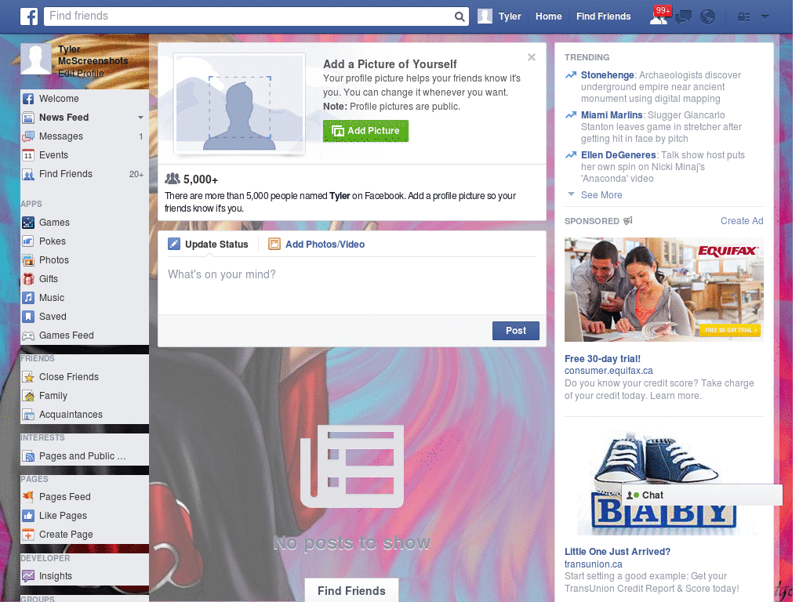
Task: Dismiss the Add a Picture card
Action: click(x=532, y=57)
